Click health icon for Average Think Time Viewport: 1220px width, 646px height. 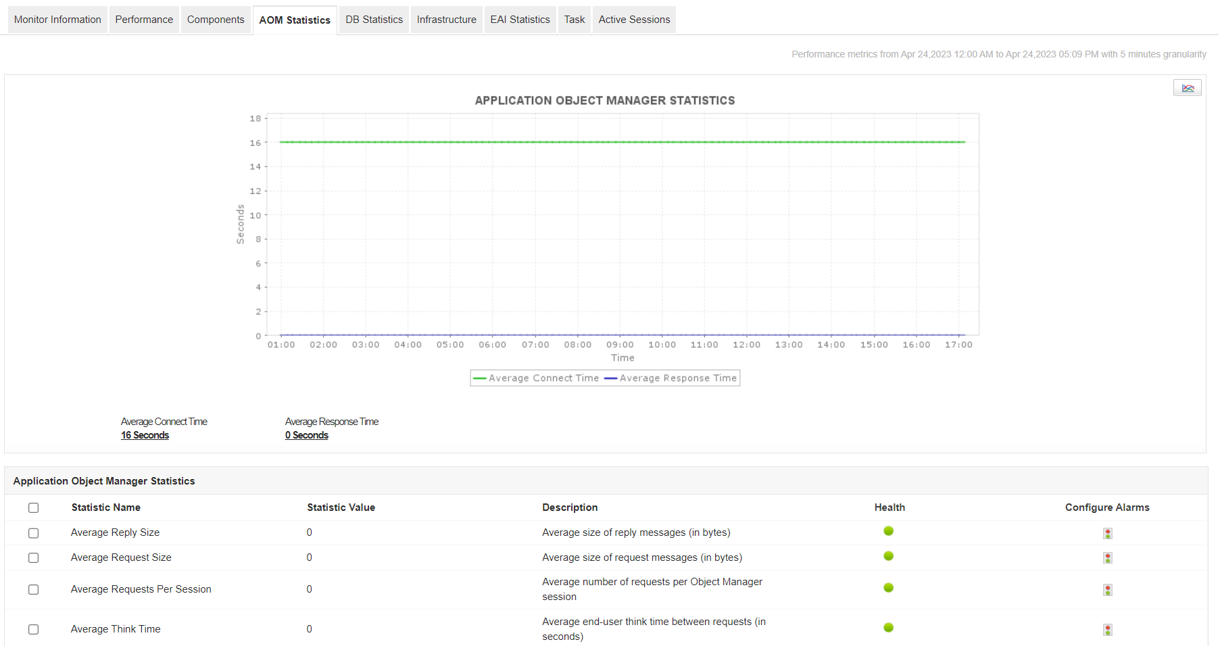tap(888, 628)
